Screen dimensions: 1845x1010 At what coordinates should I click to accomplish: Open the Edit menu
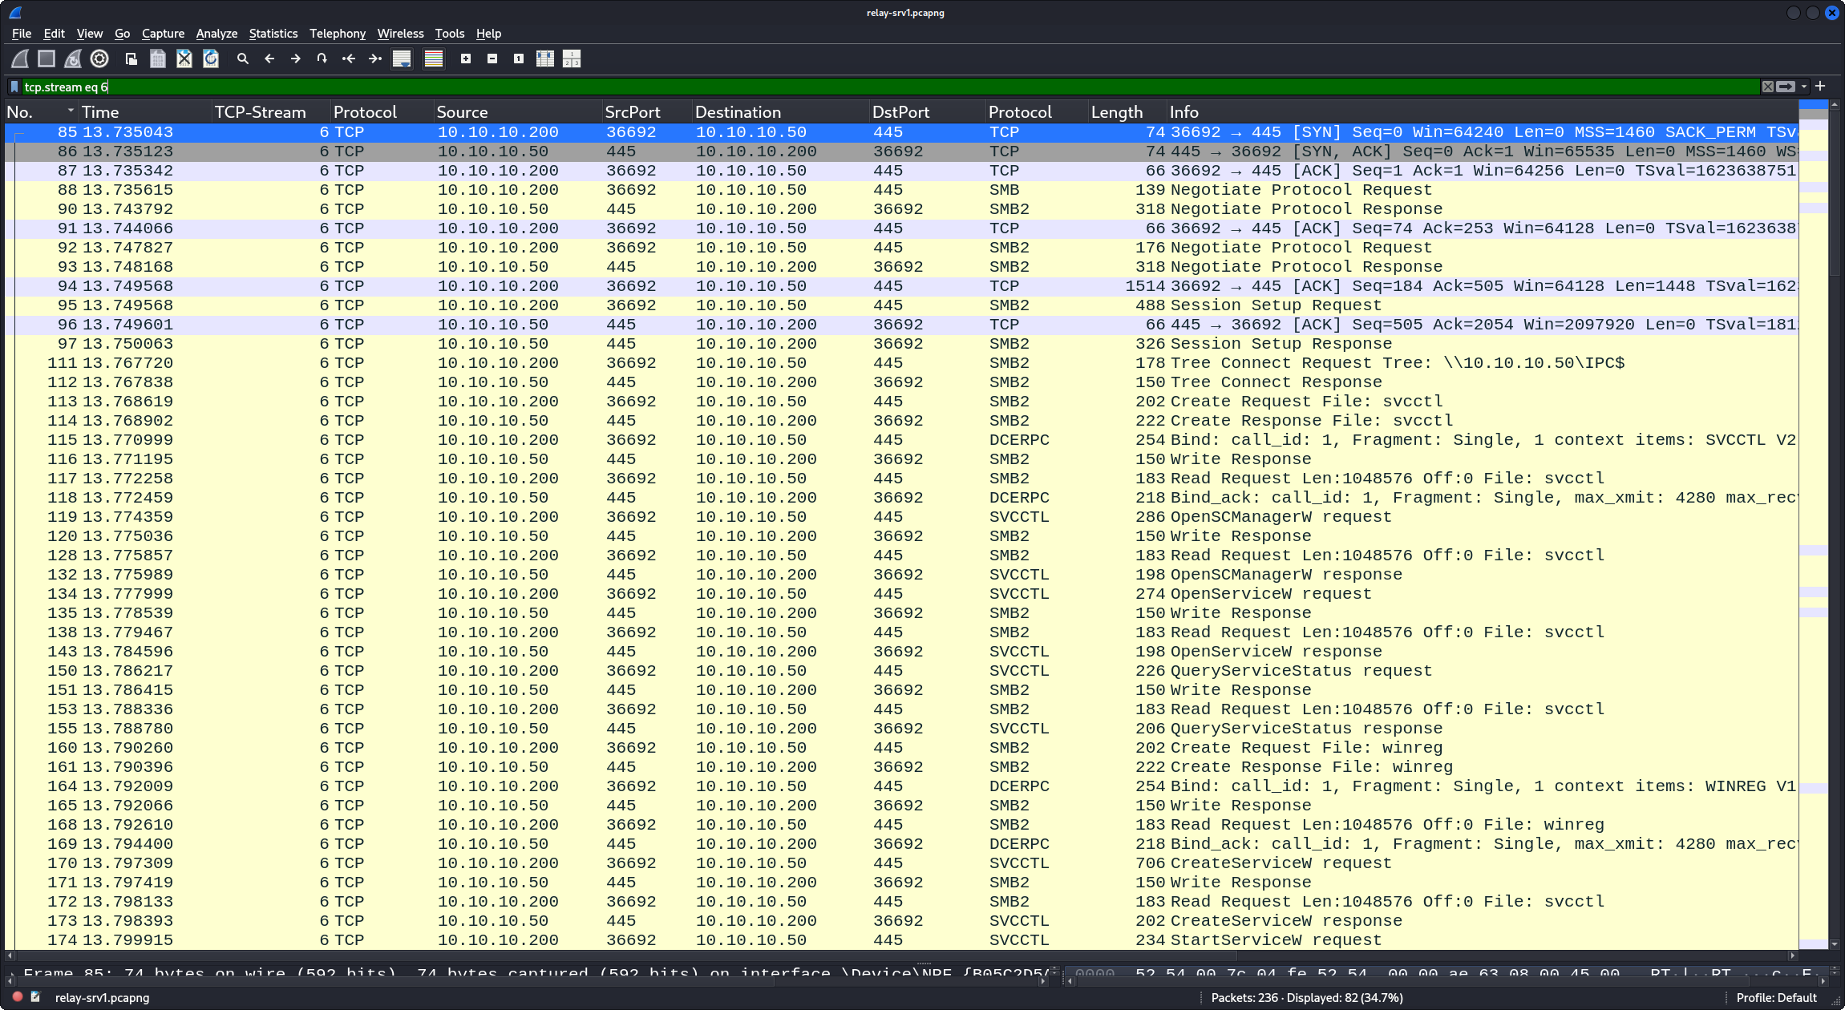(x=55, y=33)
